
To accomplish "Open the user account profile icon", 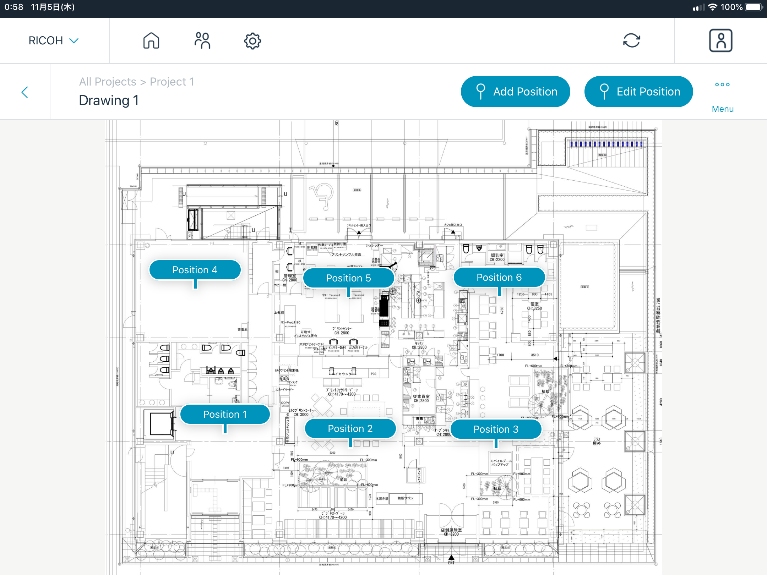I will [720, 40].
